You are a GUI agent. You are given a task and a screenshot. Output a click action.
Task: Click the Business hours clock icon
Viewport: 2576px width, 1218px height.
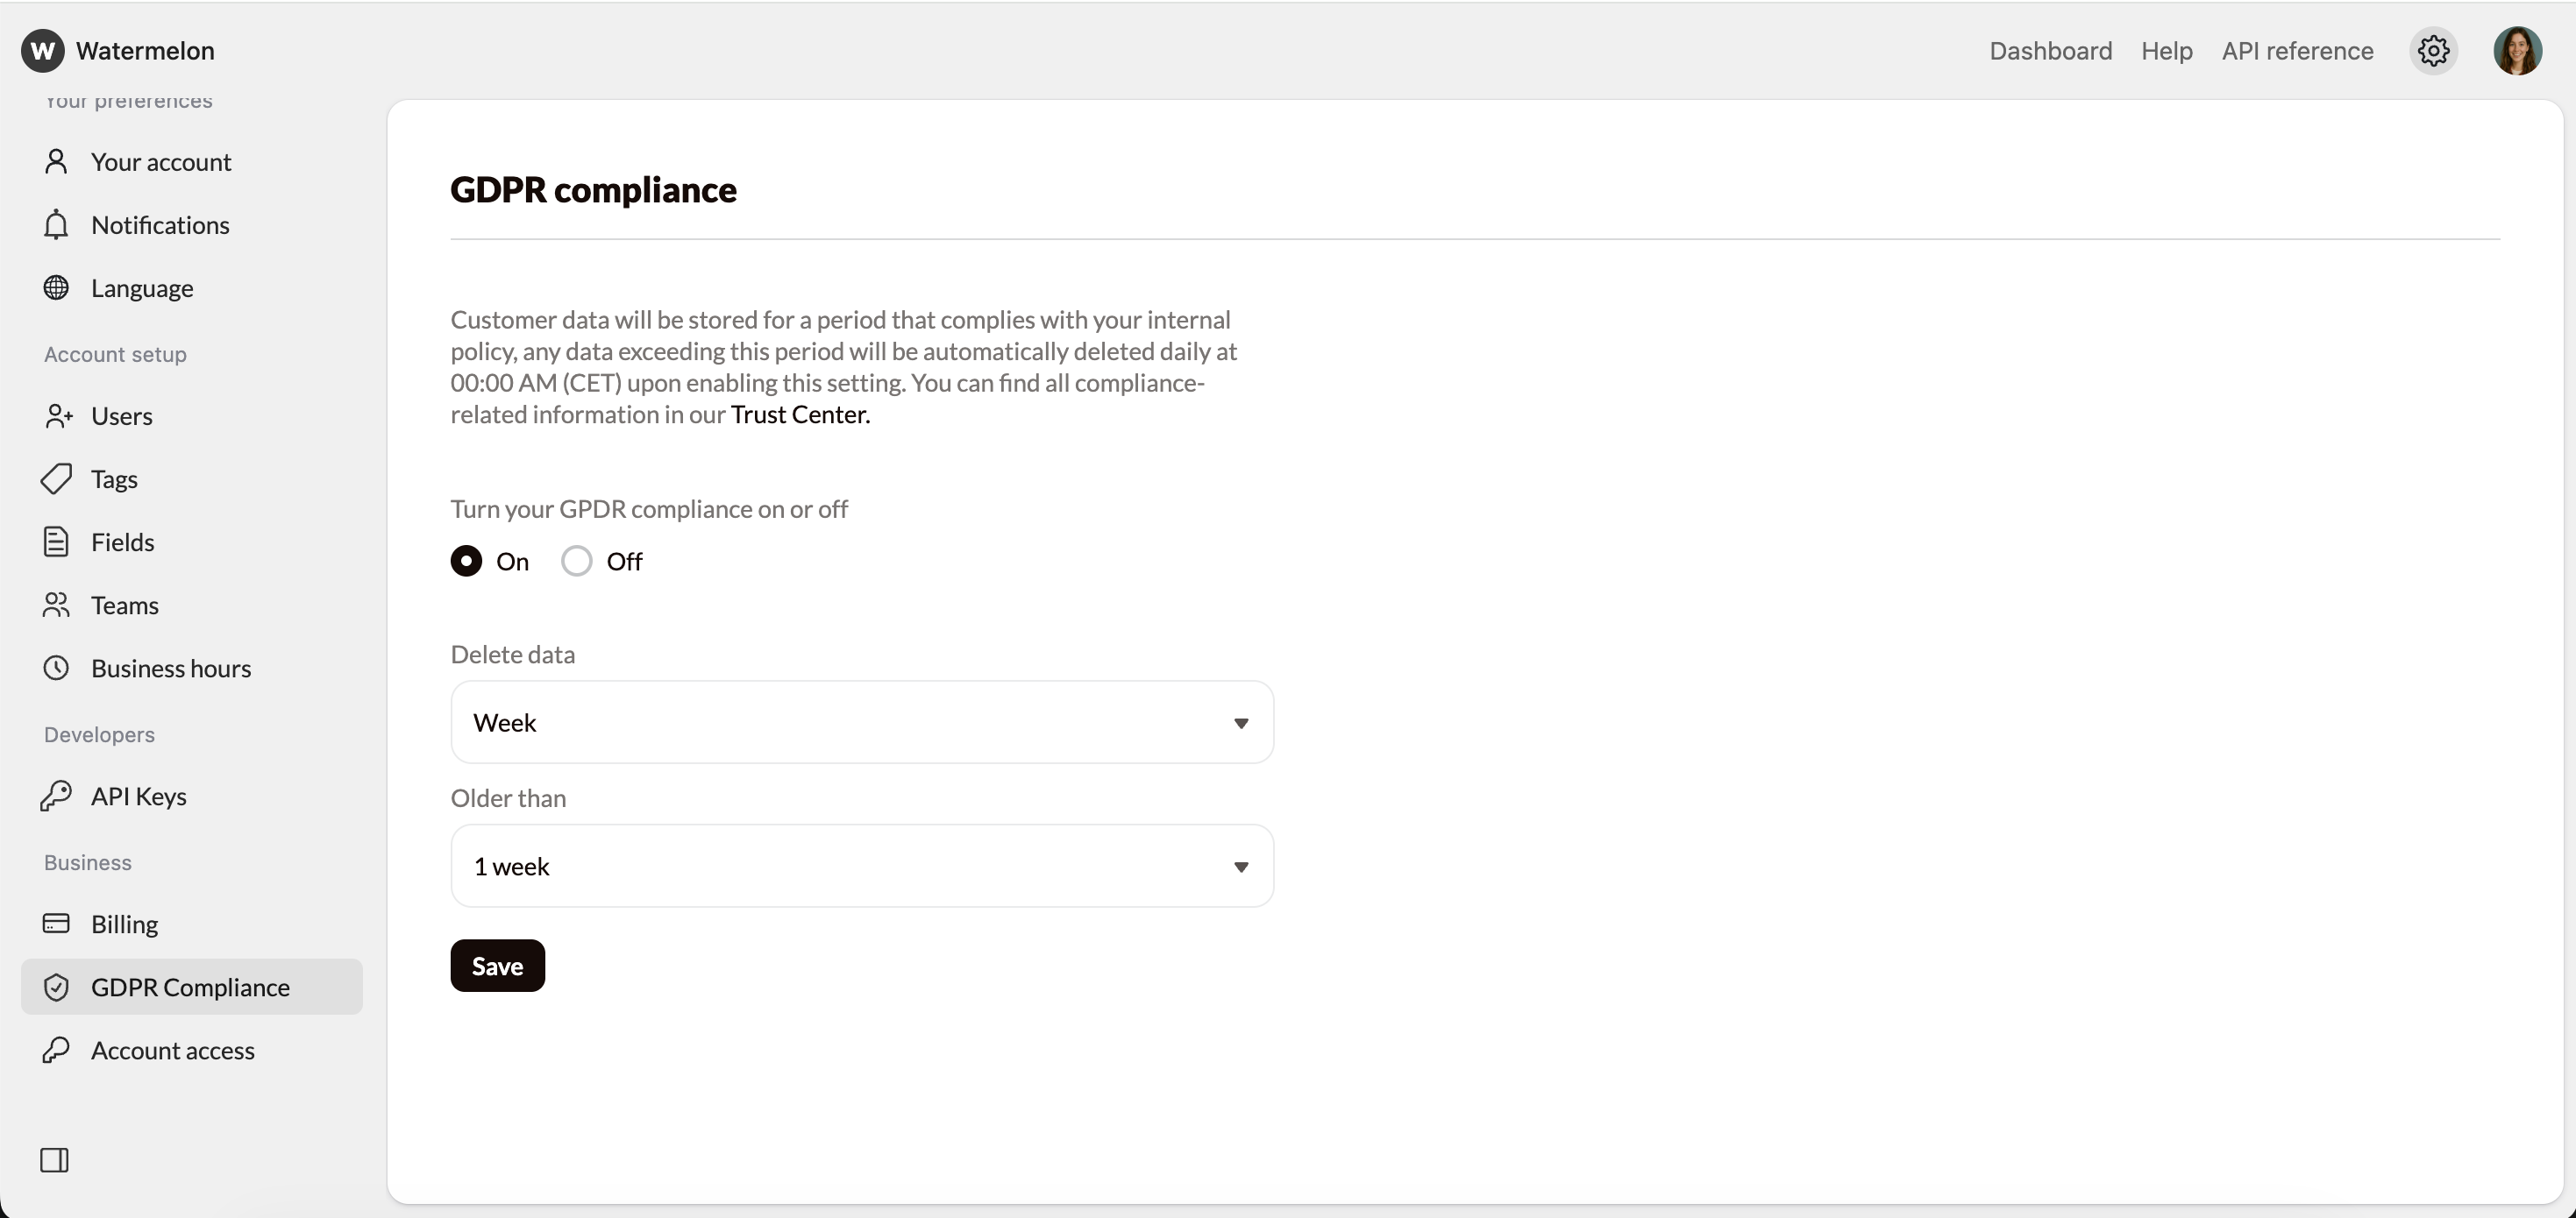click(x=56, y=668)
